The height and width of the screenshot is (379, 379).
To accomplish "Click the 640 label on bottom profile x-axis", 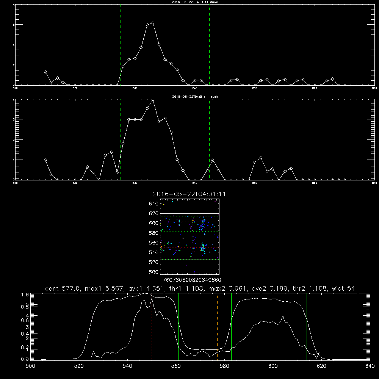I will [370, 366].
